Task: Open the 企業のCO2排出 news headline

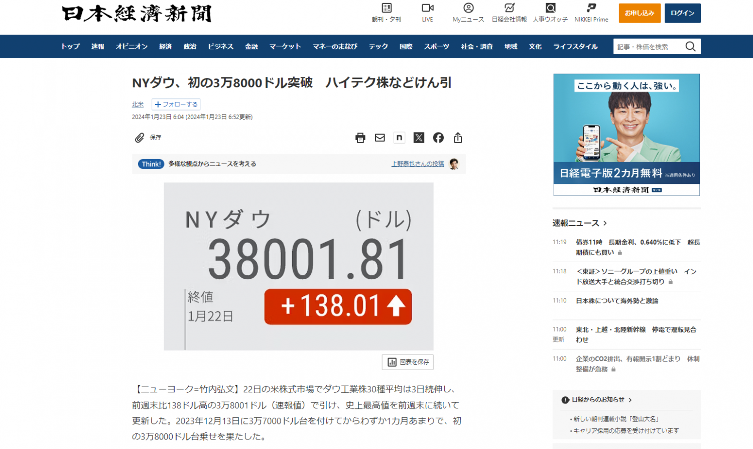Action: coord(638,364)
